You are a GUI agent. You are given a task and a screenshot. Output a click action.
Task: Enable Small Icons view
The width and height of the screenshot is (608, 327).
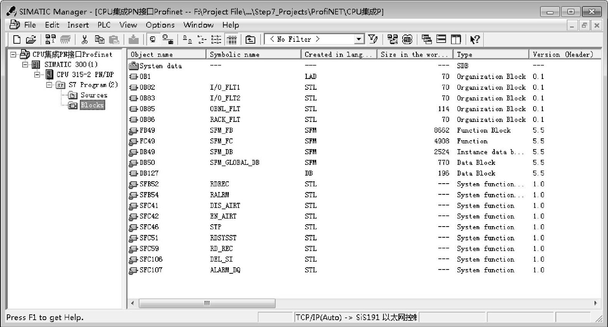pos(202,39)
